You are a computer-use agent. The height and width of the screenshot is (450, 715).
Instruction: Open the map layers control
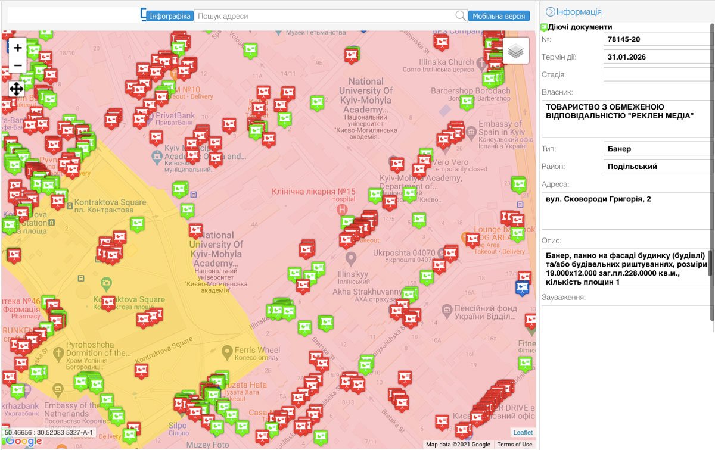[516, 51]
